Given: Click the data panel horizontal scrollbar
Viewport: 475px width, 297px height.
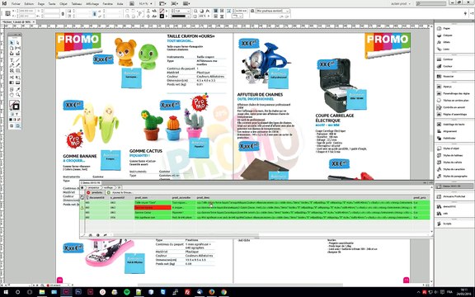Looking at the screenshot, I should [x=186, y=235].
